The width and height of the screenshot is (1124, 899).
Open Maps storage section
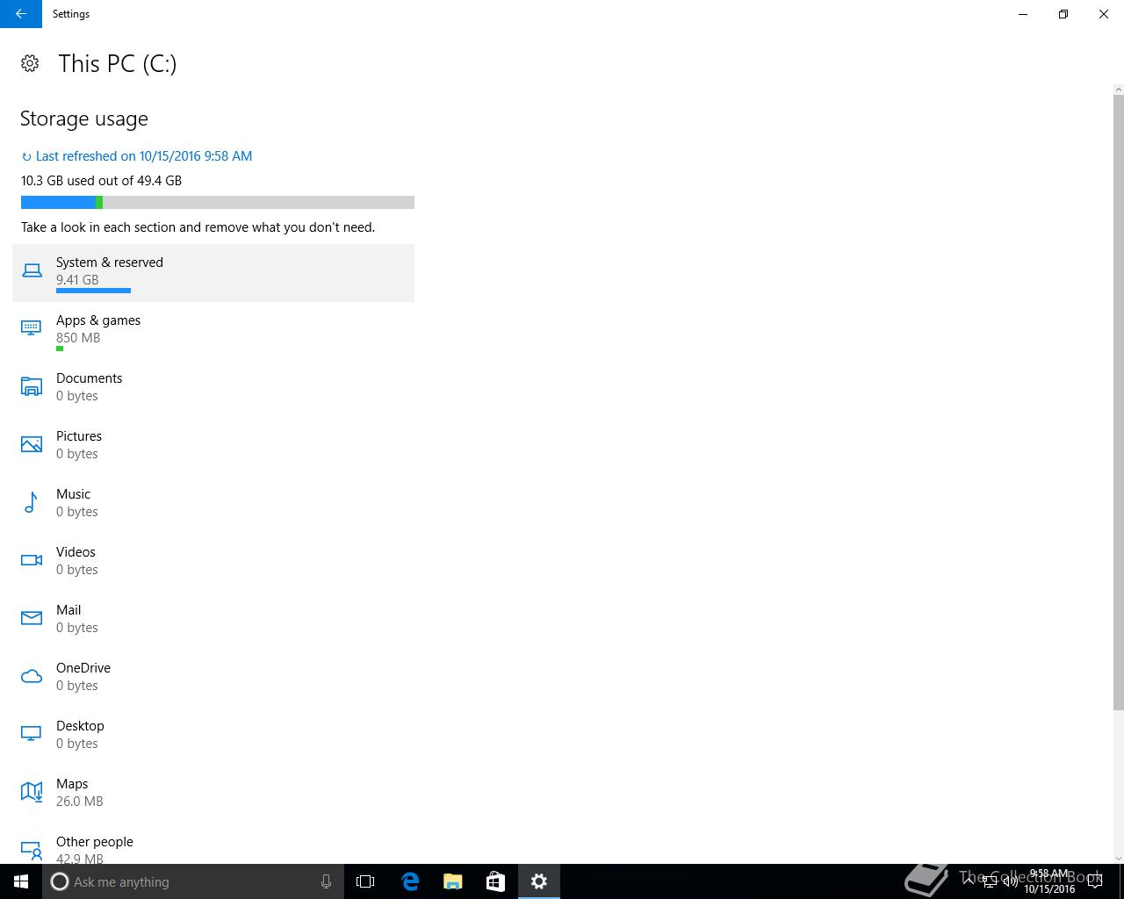click(213, 795)
